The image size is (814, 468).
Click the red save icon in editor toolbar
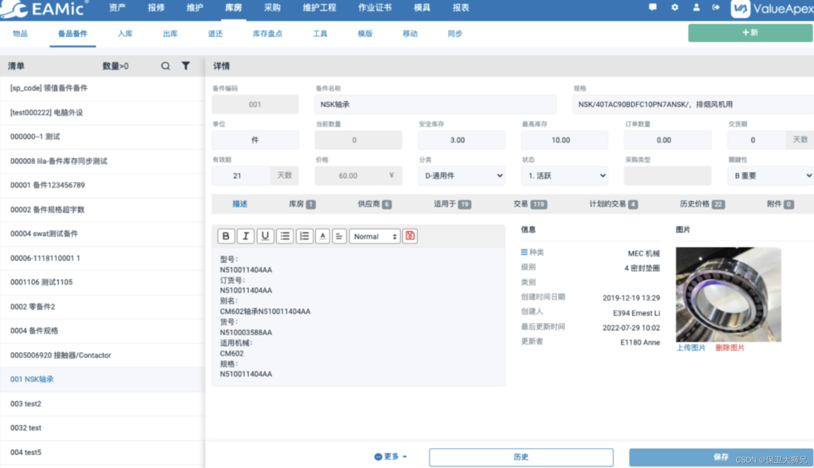[410, 236]
